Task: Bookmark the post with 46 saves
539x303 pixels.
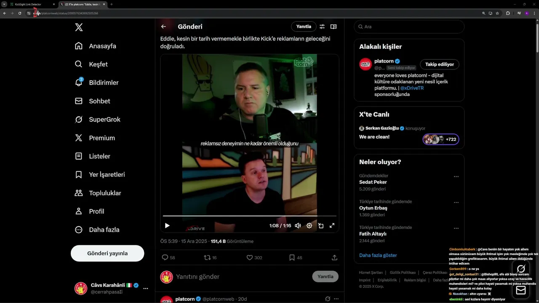Action: [296, 258]
